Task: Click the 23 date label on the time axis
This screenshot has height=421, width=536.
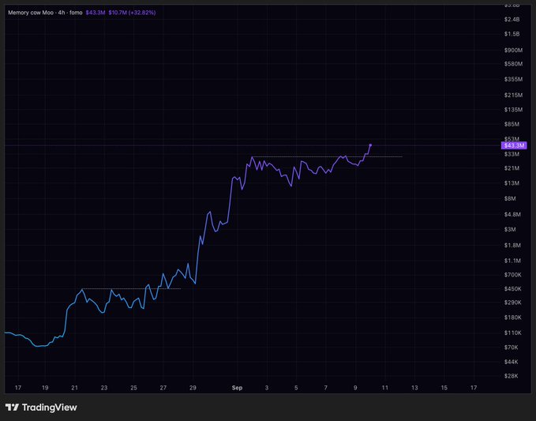Action: point(104,388)
